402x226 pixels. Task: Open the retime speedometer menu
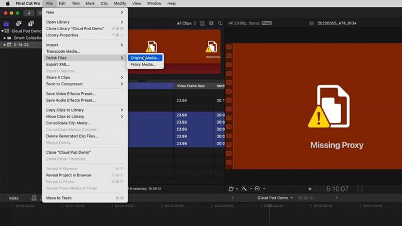[259, 189]
